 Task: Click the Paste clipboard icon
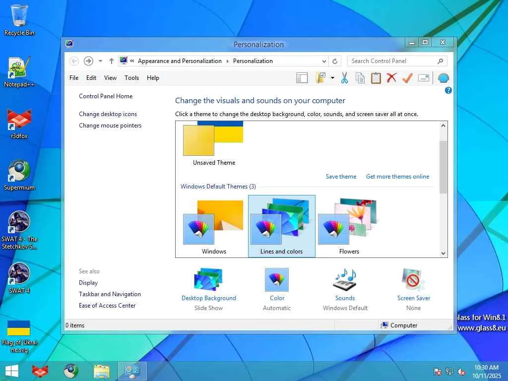pos(376,78)
